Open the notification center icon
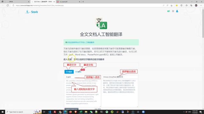This screenshot has height=114, width=204. point(201,112)
